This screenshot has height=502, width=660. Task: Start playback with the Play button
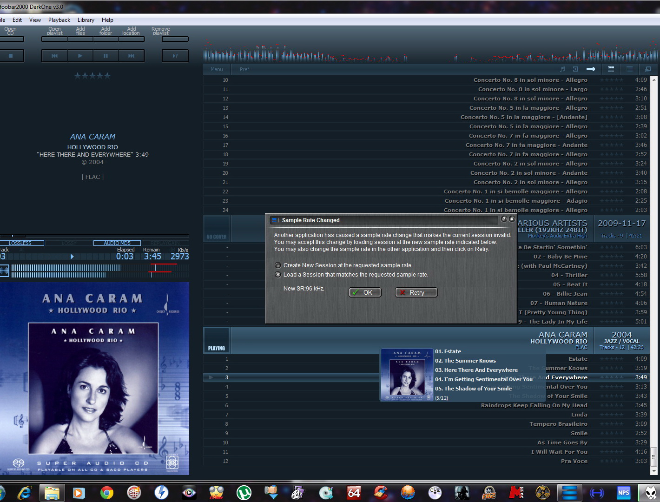(80, 56)
